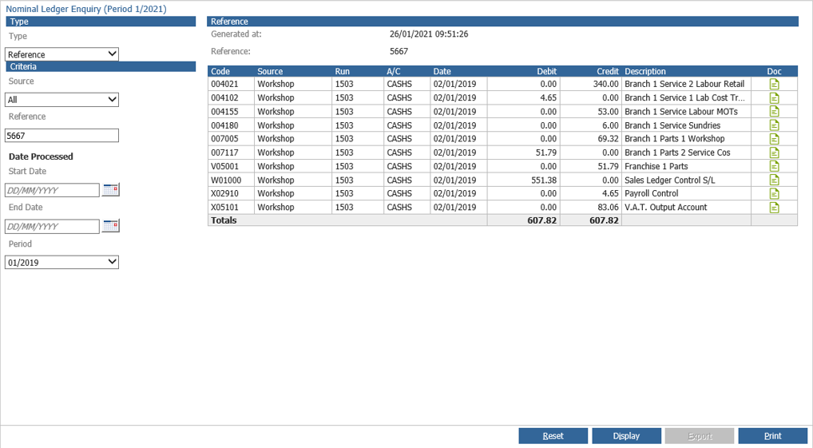Open document icon for Franchise 1 Parts
The width and height of the screenshot is (813, 448).
(774, 166)
